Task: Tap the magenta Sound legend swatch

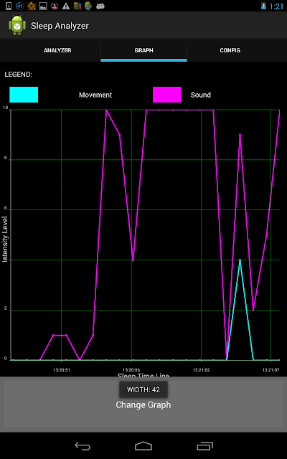Action: click(x=167, y=95)
